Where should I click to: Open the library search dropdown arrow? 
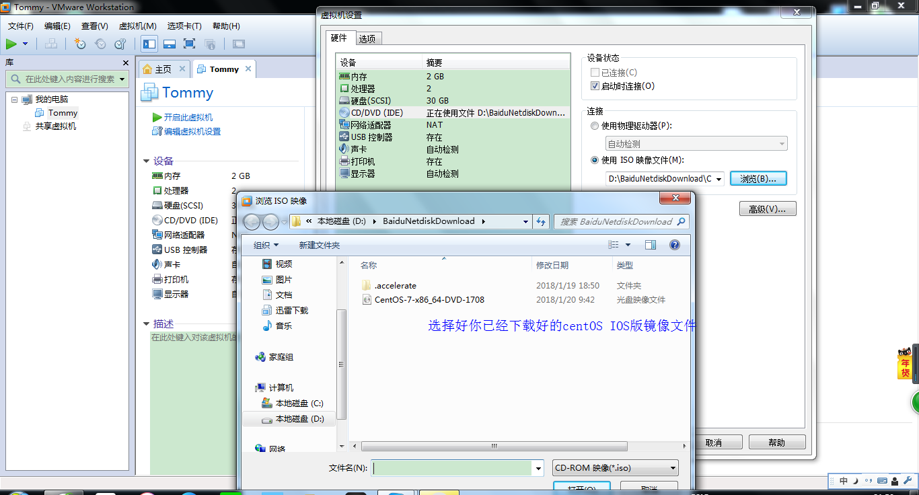tap(122, 79)
